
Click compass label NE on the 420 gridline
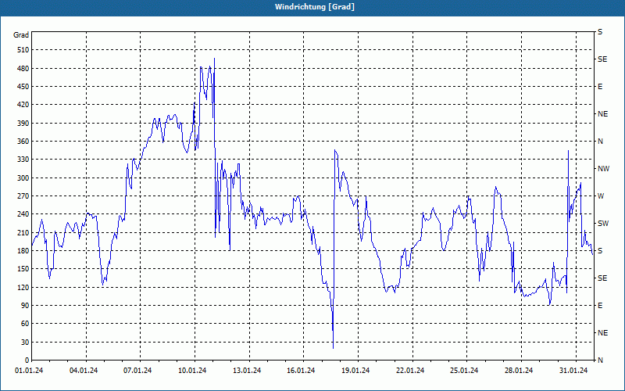[x=603, y=114]
